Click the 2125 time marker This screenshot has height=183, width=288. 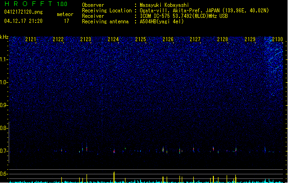click(x=141, y=39)
